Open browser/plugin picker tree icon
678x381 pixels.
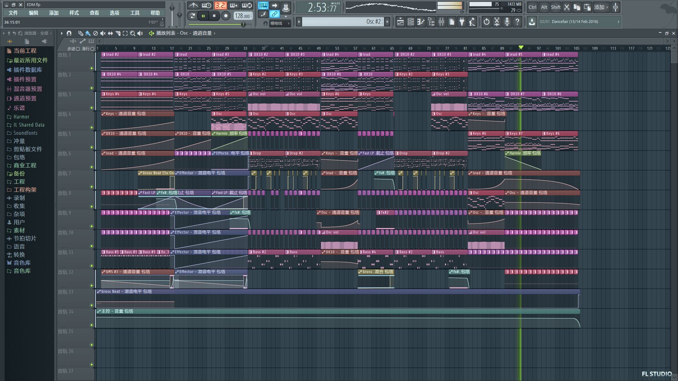click(x=431, y=22)
